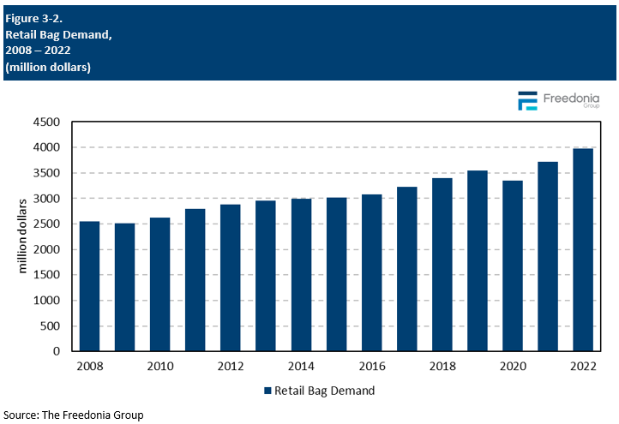Click 'Source: The Freedonia Group' caption
This screenshot has height=424, width=619.
click(x=74, y=415)
